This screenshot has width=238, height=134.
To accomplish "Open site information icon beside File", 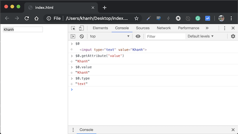I will pos(49,18).
